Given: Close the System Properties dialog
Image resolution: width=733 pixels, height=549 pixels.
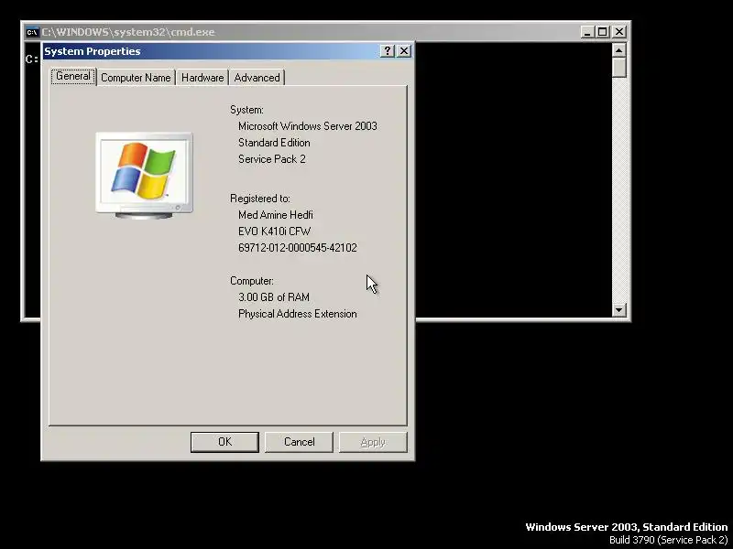Looking at the screenshot, I should point(404,51).
